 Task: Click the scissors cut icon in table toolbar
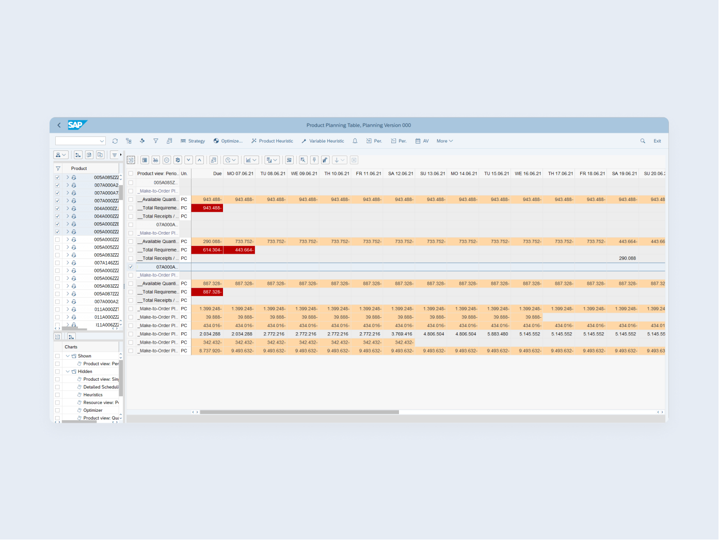pos(155,160)
